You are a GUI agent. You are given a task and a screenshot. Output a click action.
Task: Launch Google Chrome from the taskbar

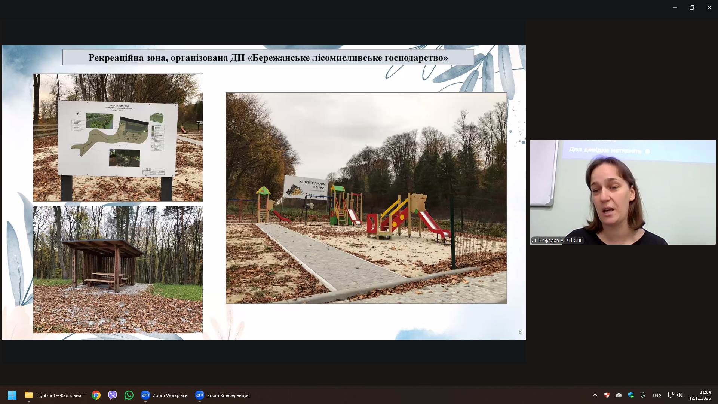[x=96, y=395]
